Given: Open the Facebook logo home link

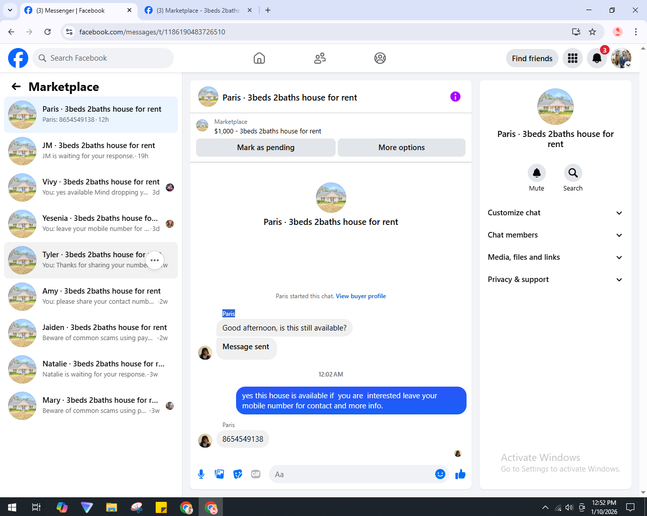Looking at the screenshot, I should coord(18,58).
